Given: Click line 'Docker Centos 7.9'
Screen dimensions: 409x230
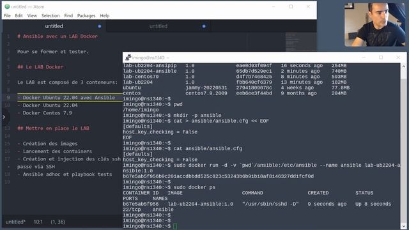Looking at the screenshot, I should 47,113.
